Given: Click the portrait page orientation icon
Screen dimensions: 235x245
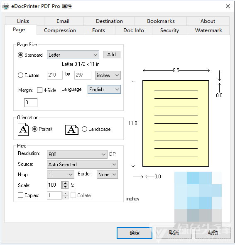Looking at the screenshot, I should [23, 129].
